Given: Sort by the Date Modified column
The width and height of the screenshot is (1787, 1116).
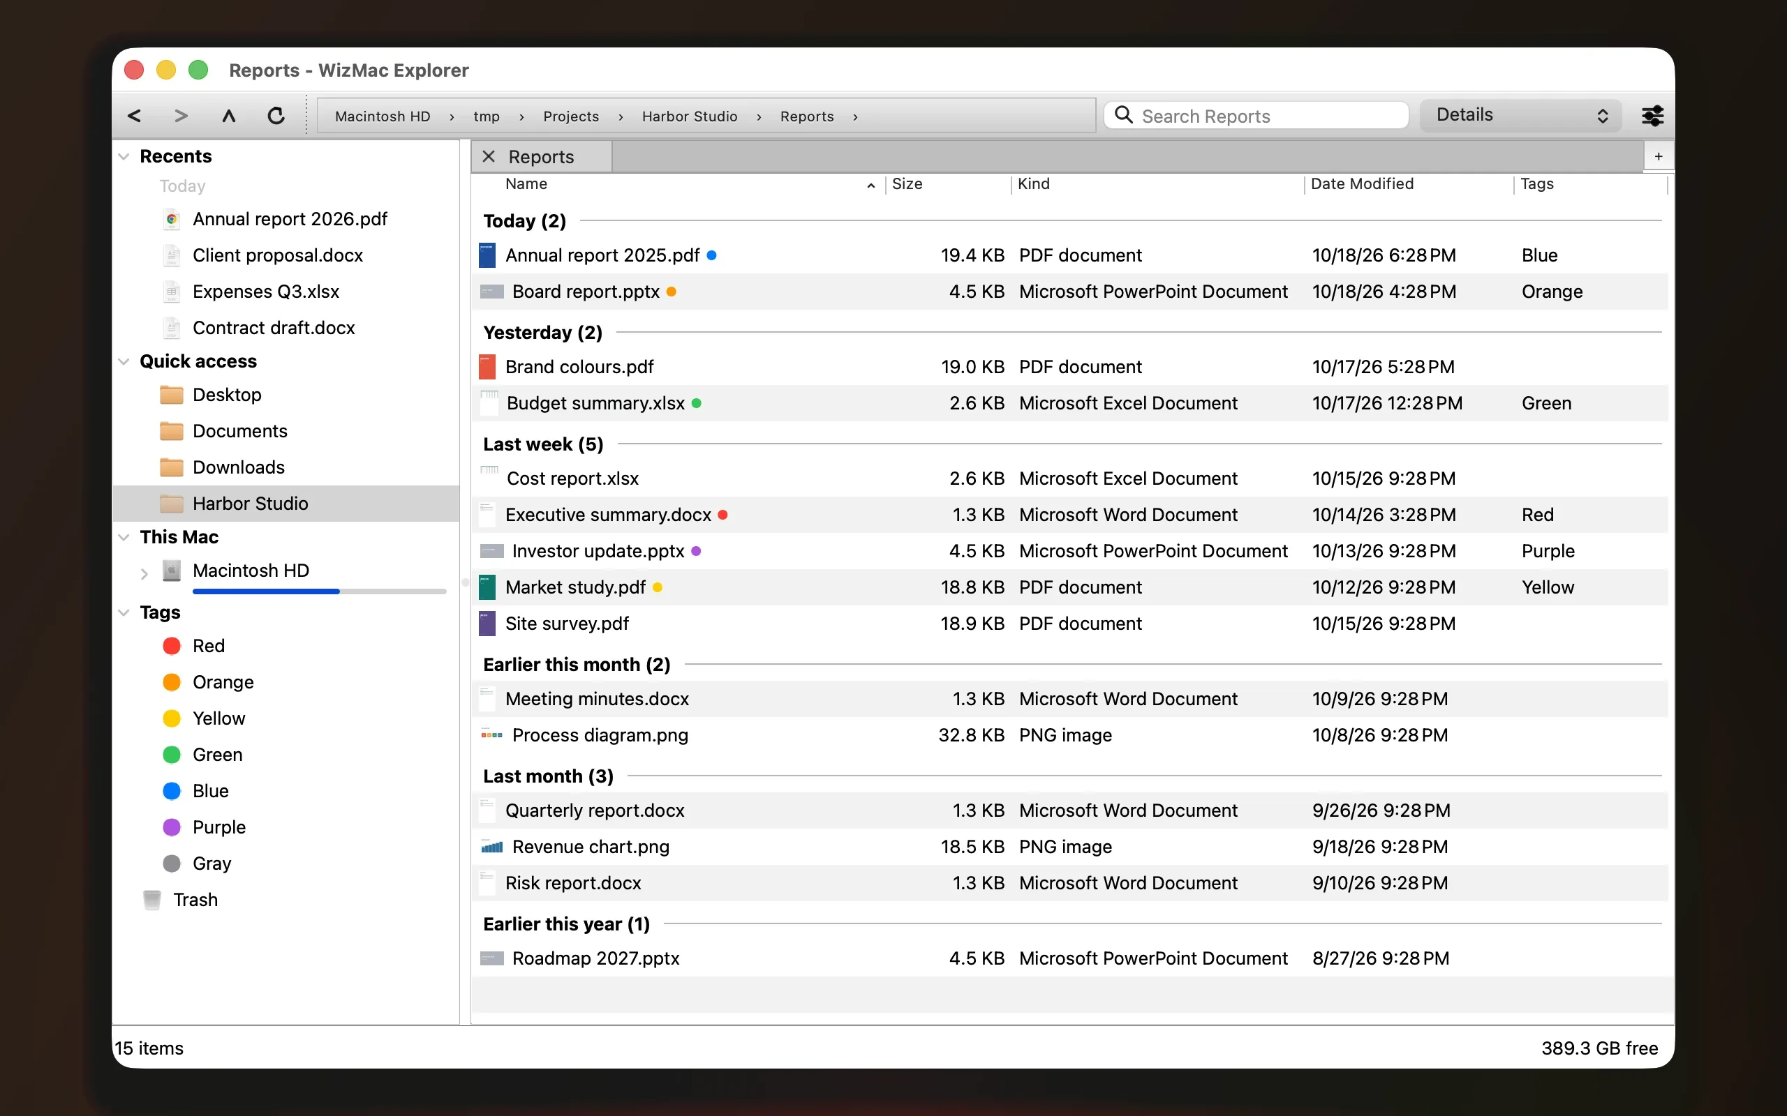Looking at the screenshot, I should (1362, 183).
